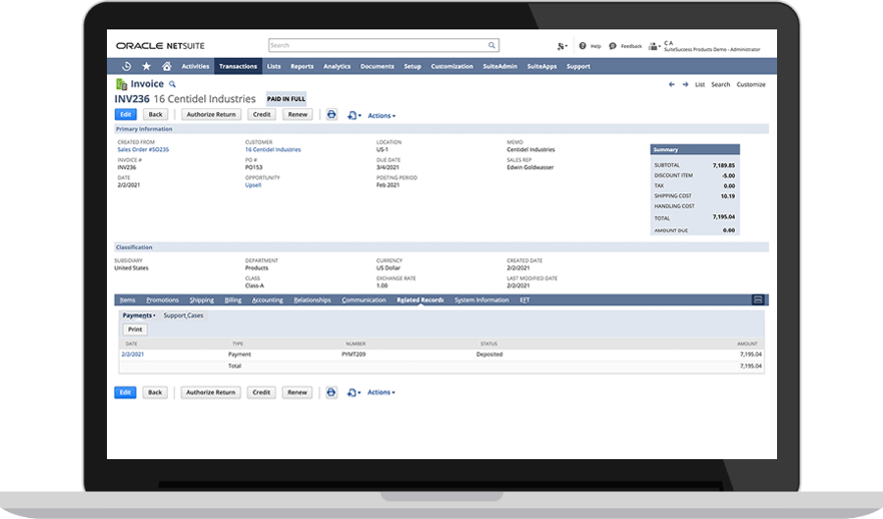Screen dimensions: 883x519
Task: Click the bottom print icon
Action: coord(332,392)
